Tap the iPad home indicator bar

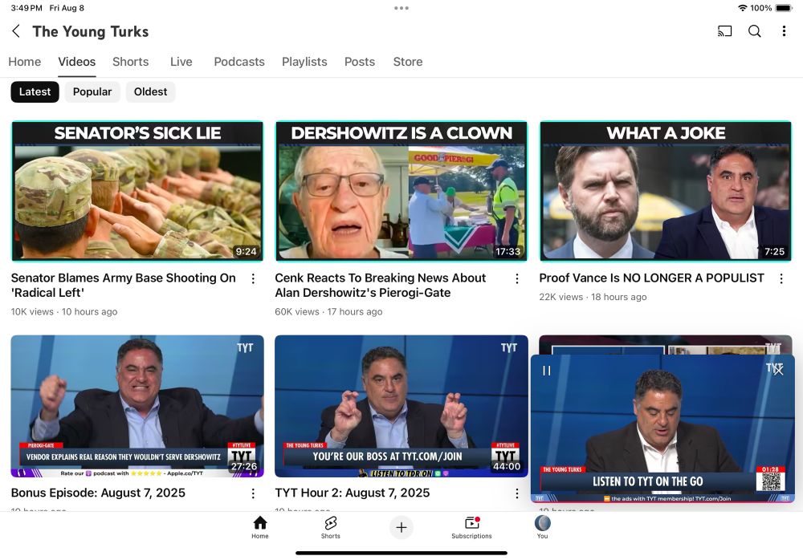coord(401,553)
